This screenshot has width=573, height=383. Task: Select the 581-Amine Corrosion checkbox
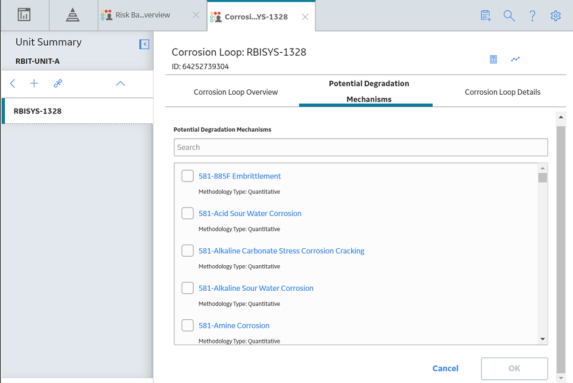pos(188,325)
